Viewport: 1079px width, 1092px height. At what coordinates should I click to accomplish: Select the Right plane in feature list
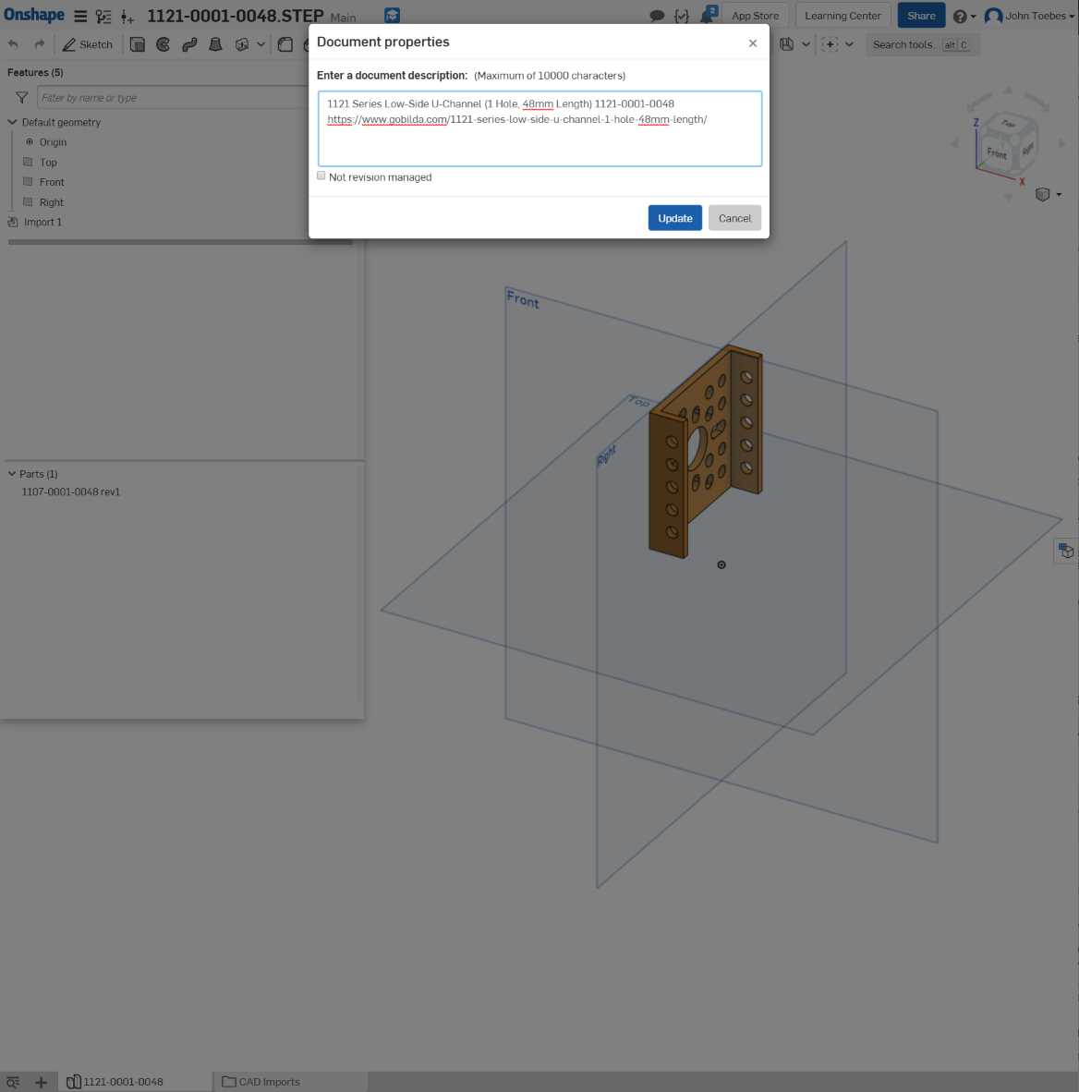51,202
